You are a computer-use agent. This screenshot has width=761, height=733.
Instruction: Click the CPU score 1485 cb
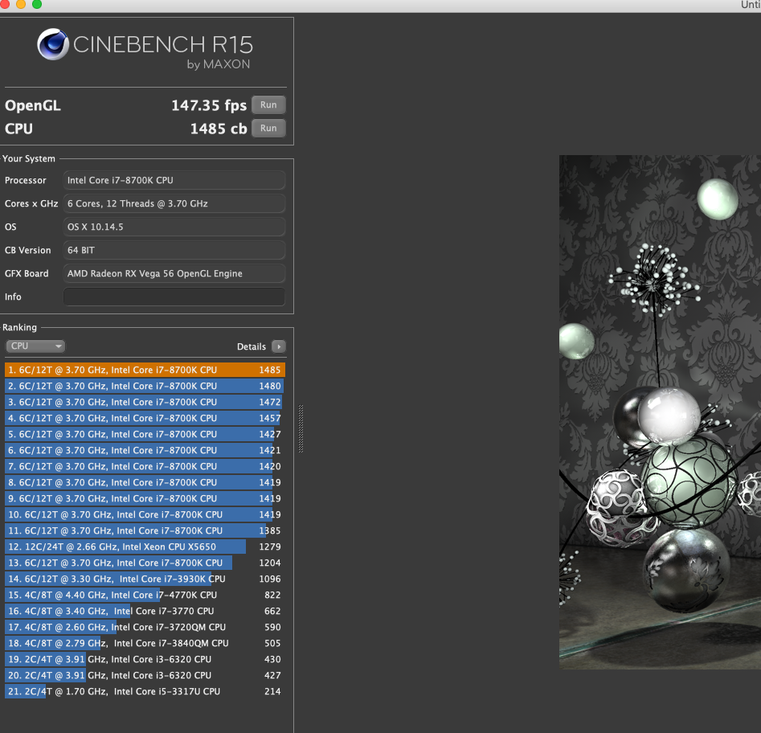(x=219, y=129)
